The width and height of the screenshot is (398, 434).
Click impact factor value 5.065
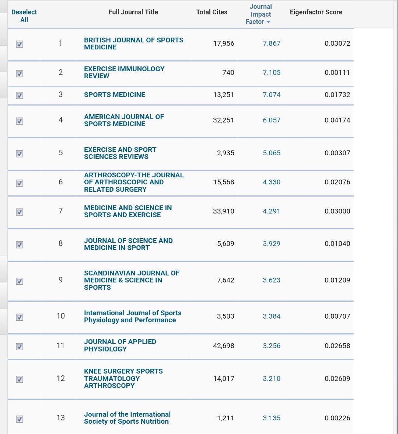pyautogui.click(x=272, y=153)
